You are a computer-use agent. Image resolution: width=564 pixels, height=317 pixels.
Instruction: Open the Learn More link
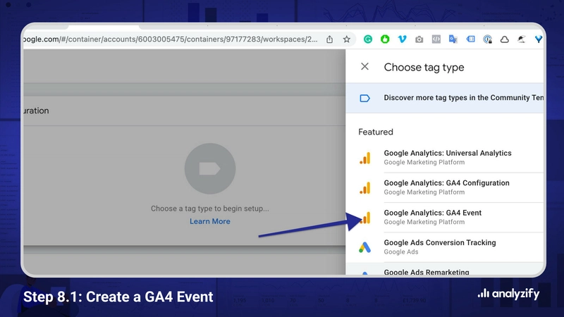[x=209, y=221]
